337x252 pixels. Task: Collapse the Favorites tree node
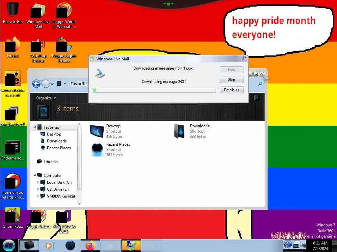[x=35, y=127]
